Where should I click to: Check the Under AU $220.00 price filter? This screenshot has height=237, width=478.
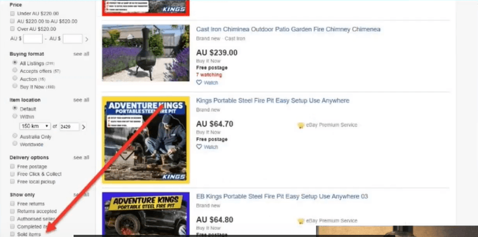click(12, 14)
